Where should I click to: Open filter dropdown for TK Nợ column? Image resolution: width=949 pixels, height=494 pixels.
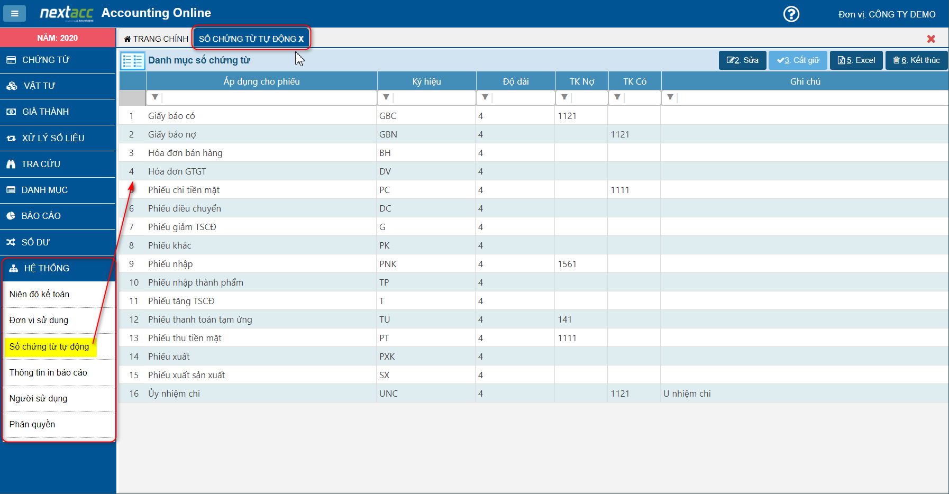pos(564,97)
